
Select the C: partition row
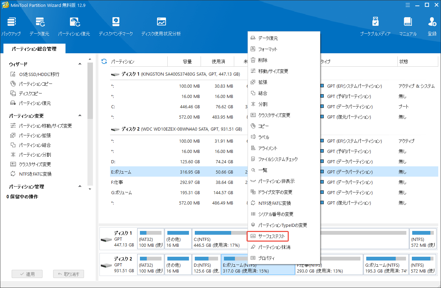tap(178, 107)
